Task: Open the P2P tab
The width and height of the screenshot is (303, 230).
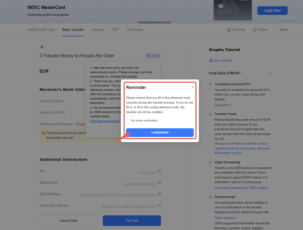Action: tap(115, 30)
